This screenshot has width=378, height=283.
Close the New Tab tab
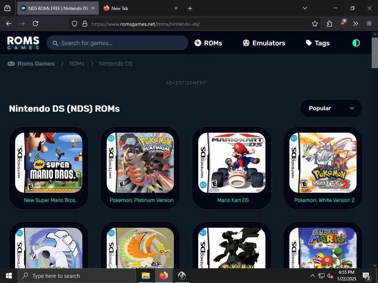[176, 8]
